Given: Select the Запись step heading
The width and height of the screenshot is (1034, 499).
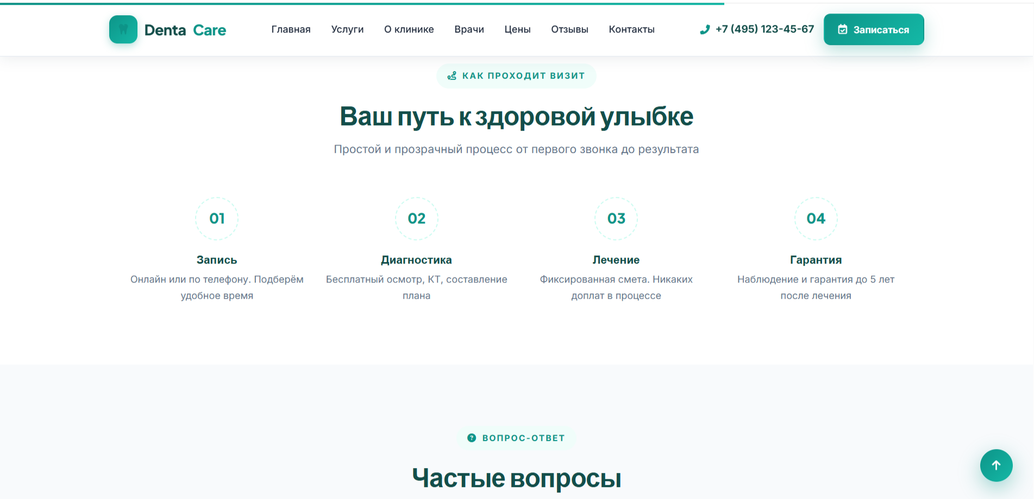Looking at the screenshot, I should click(217, 260).
